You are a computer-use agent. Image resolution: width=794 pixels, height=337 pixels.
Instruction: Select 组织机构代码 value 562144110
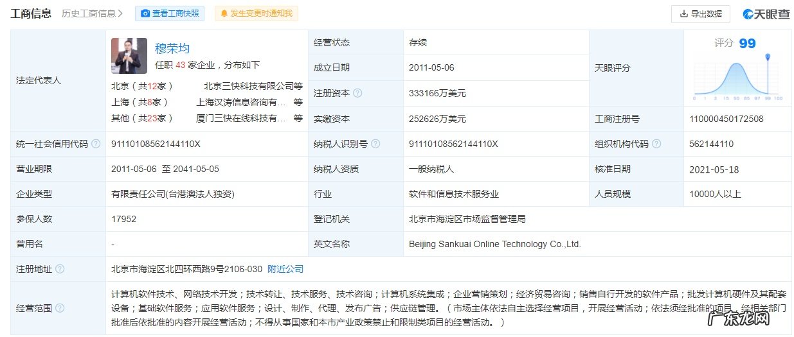coord(712,144)
